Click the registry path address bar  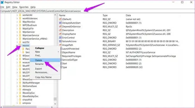[x=97, y=11]
